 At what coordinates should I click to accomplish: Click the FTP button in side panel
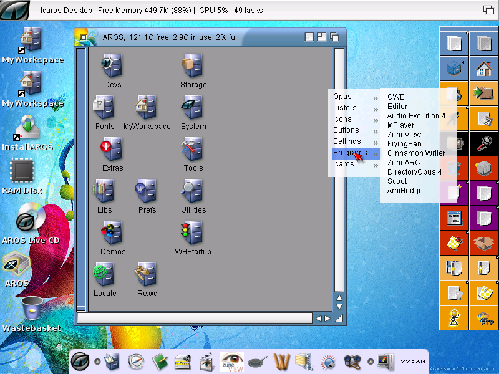(484, 318)
